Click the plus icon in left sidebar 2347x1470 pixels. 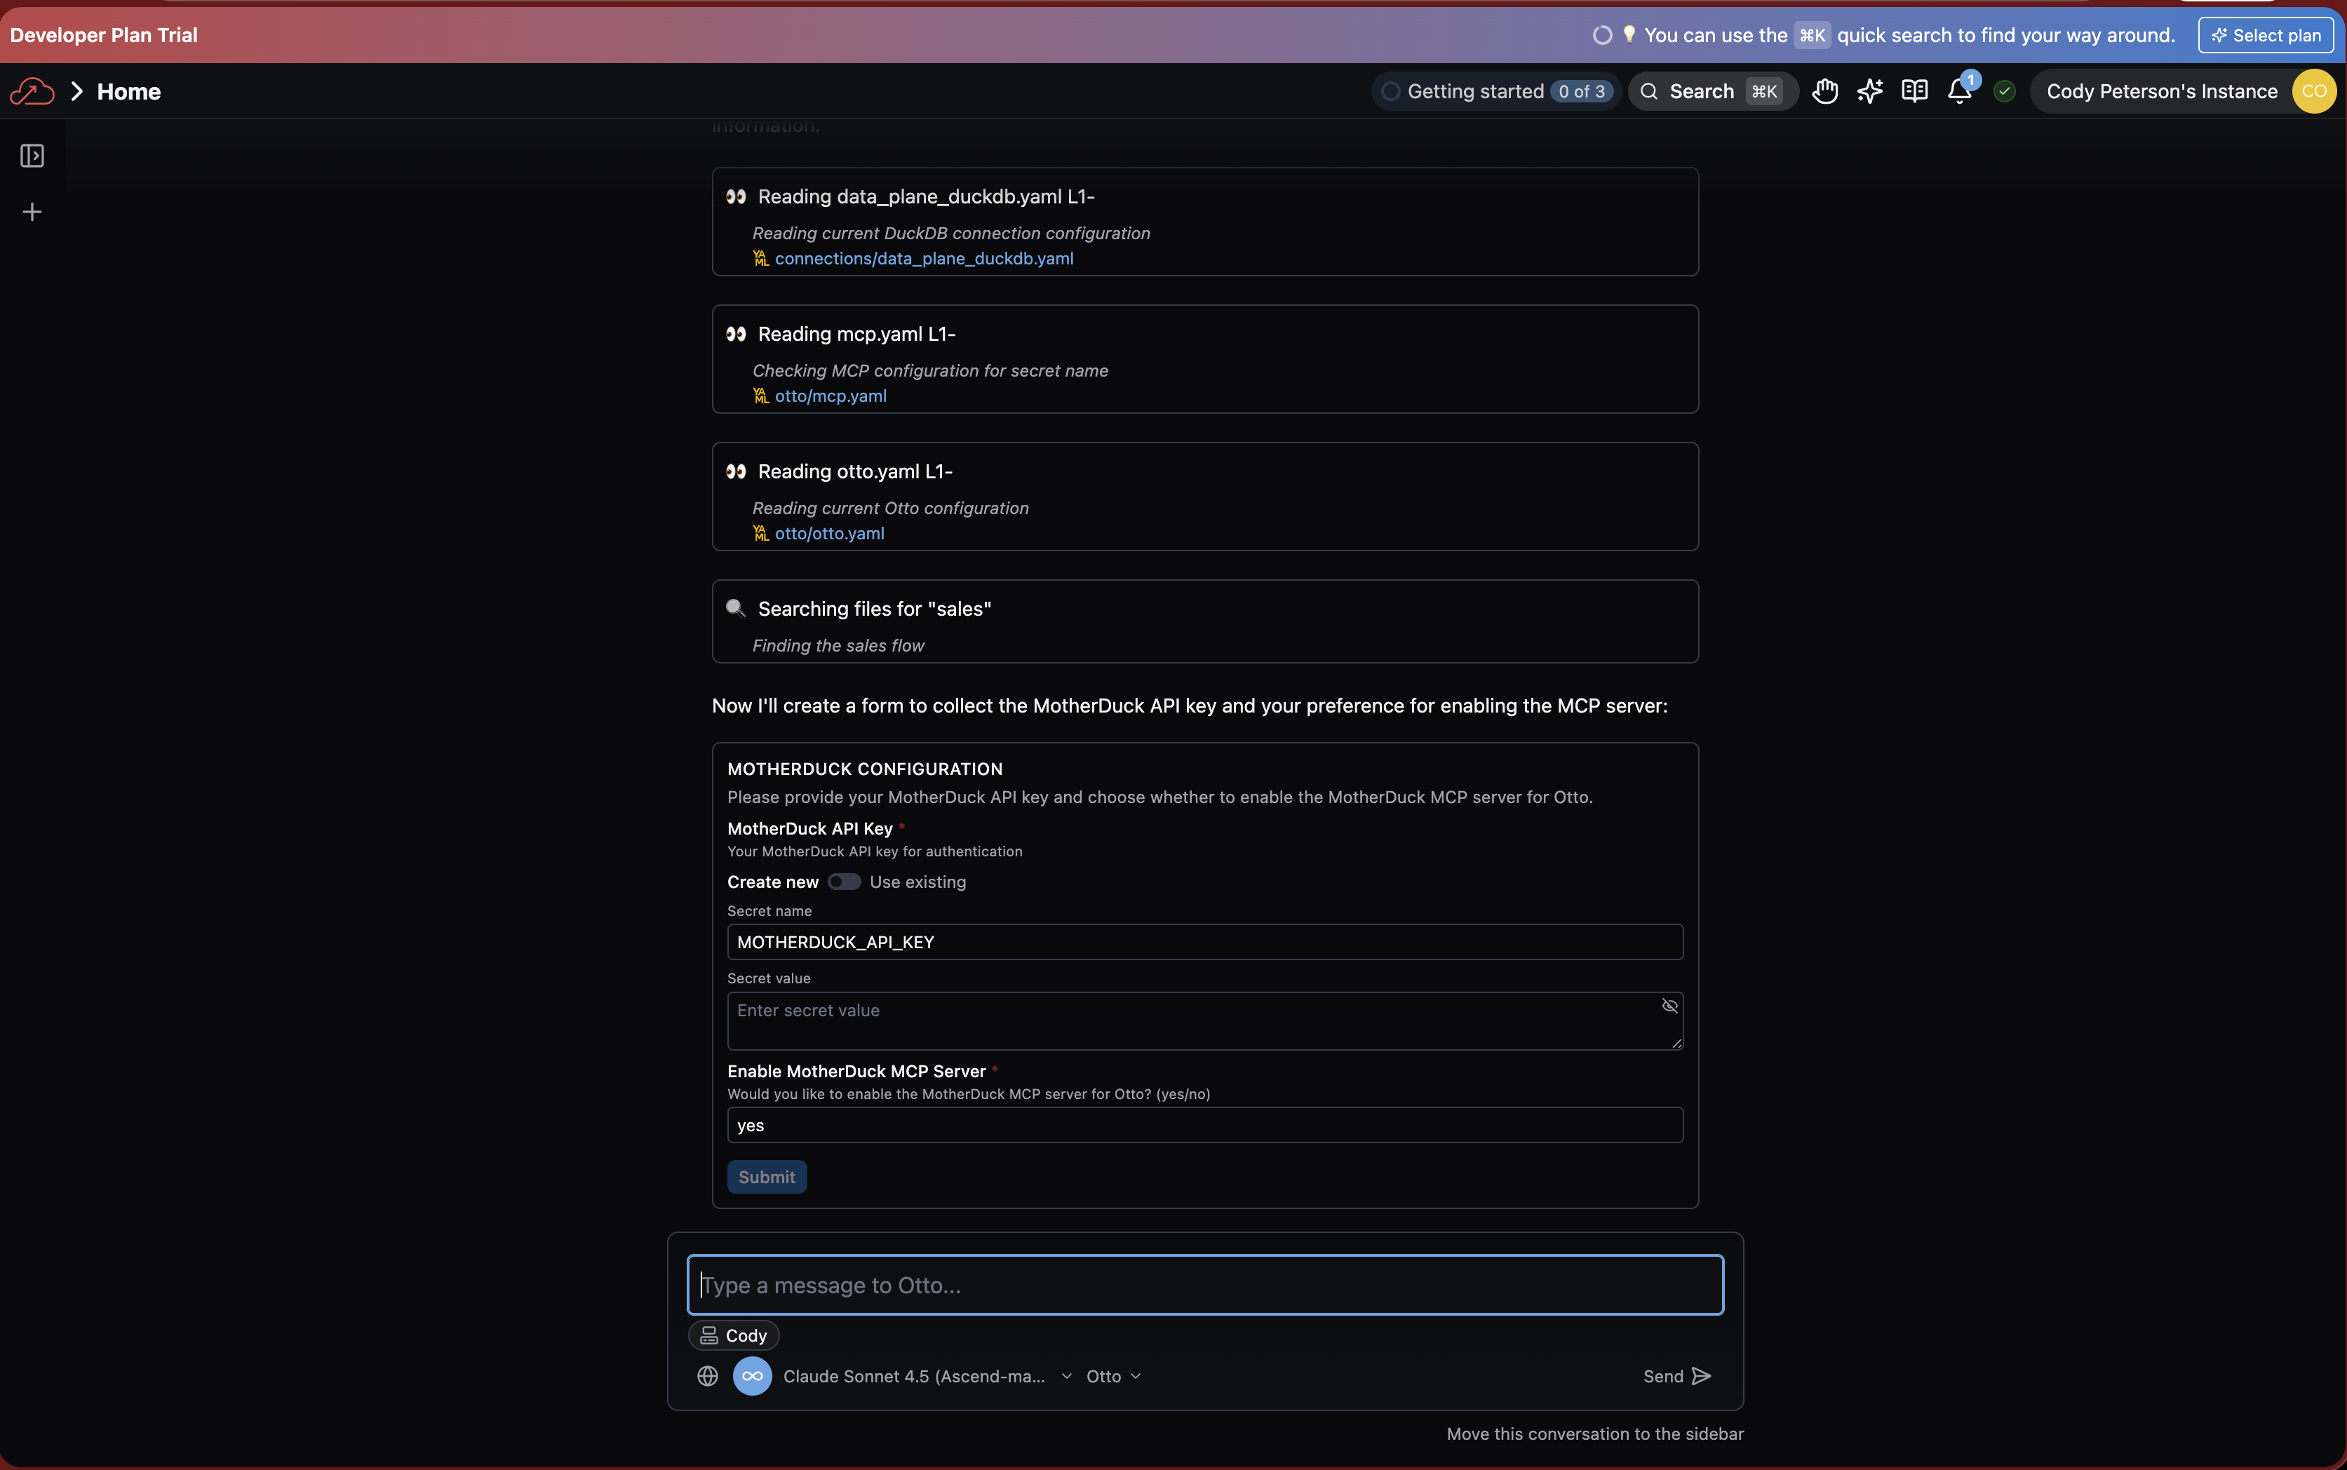pos(32,212)
